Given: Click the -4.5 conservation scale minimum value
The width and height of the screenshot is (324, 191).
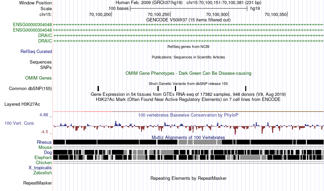Looking at the screenshot, I should 44,132.
